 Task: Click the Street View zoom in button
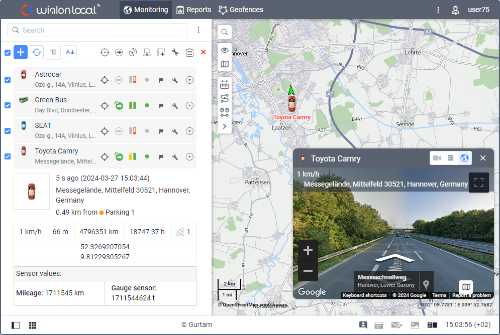pyautogui.click(x=308, y=250)
